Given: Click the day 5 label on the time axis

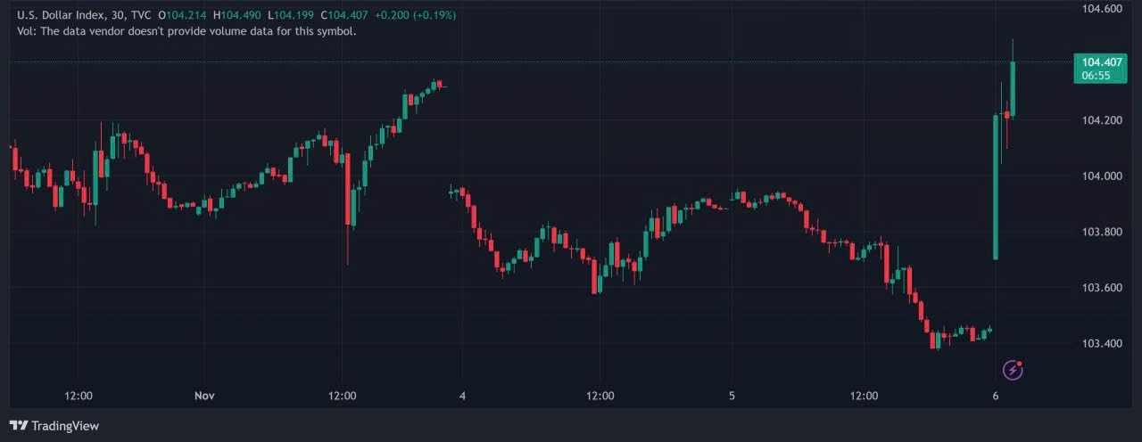Looking at the screenshot, I should tap(732, 396).
